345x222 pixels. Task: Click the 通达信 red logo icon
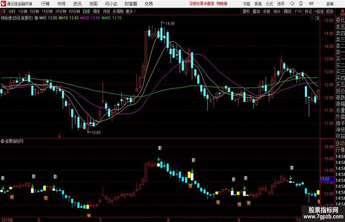coord(3,4)
